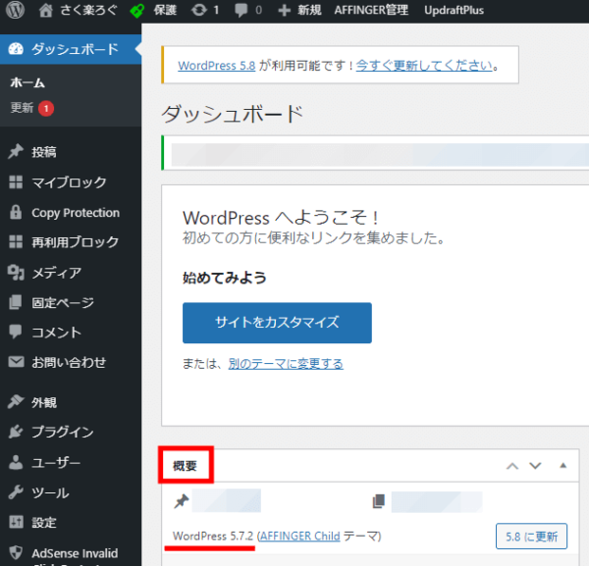Click the home icon beside さく楽ろぐ
This screenshot has width=589, height=566.
point(45,10)
